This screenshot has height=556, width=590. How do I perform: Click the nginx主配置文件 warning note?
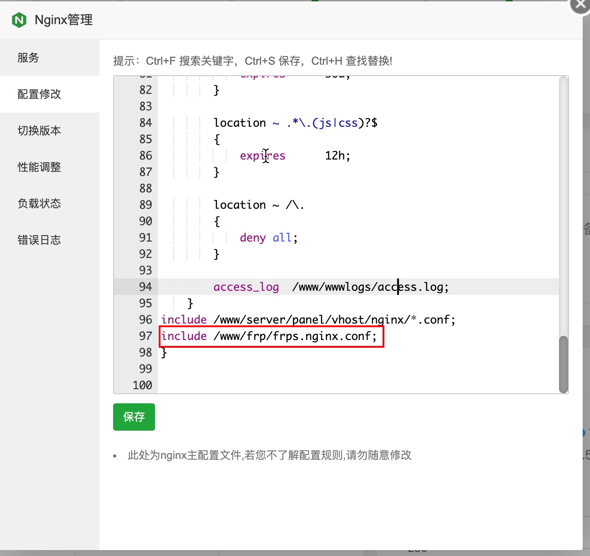pos(269,455)
